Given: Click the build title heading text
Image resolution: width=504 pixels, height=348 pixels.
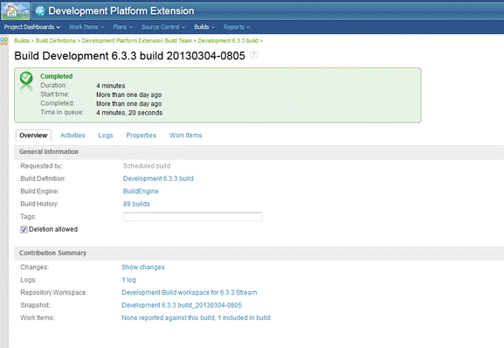Looking at the screenshot, I should pos(129,56).
